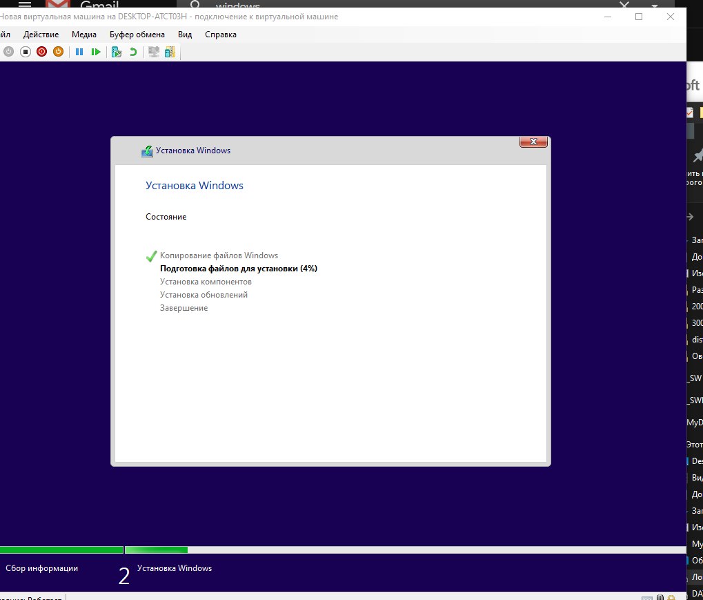This screenshot has width=703, height=600.
Task: Click the VM connection window title text
Action: tap(169, 17)
